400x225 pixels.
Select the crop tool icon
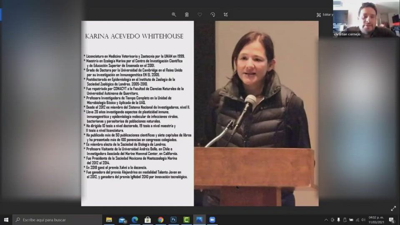tap(225, 15)
